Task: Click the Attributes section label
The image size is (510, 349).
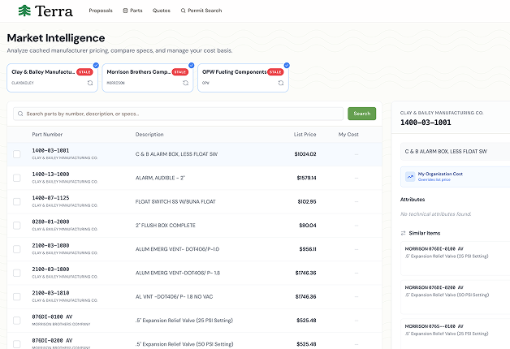Action: pyautogui.click(x=413, y=199)
